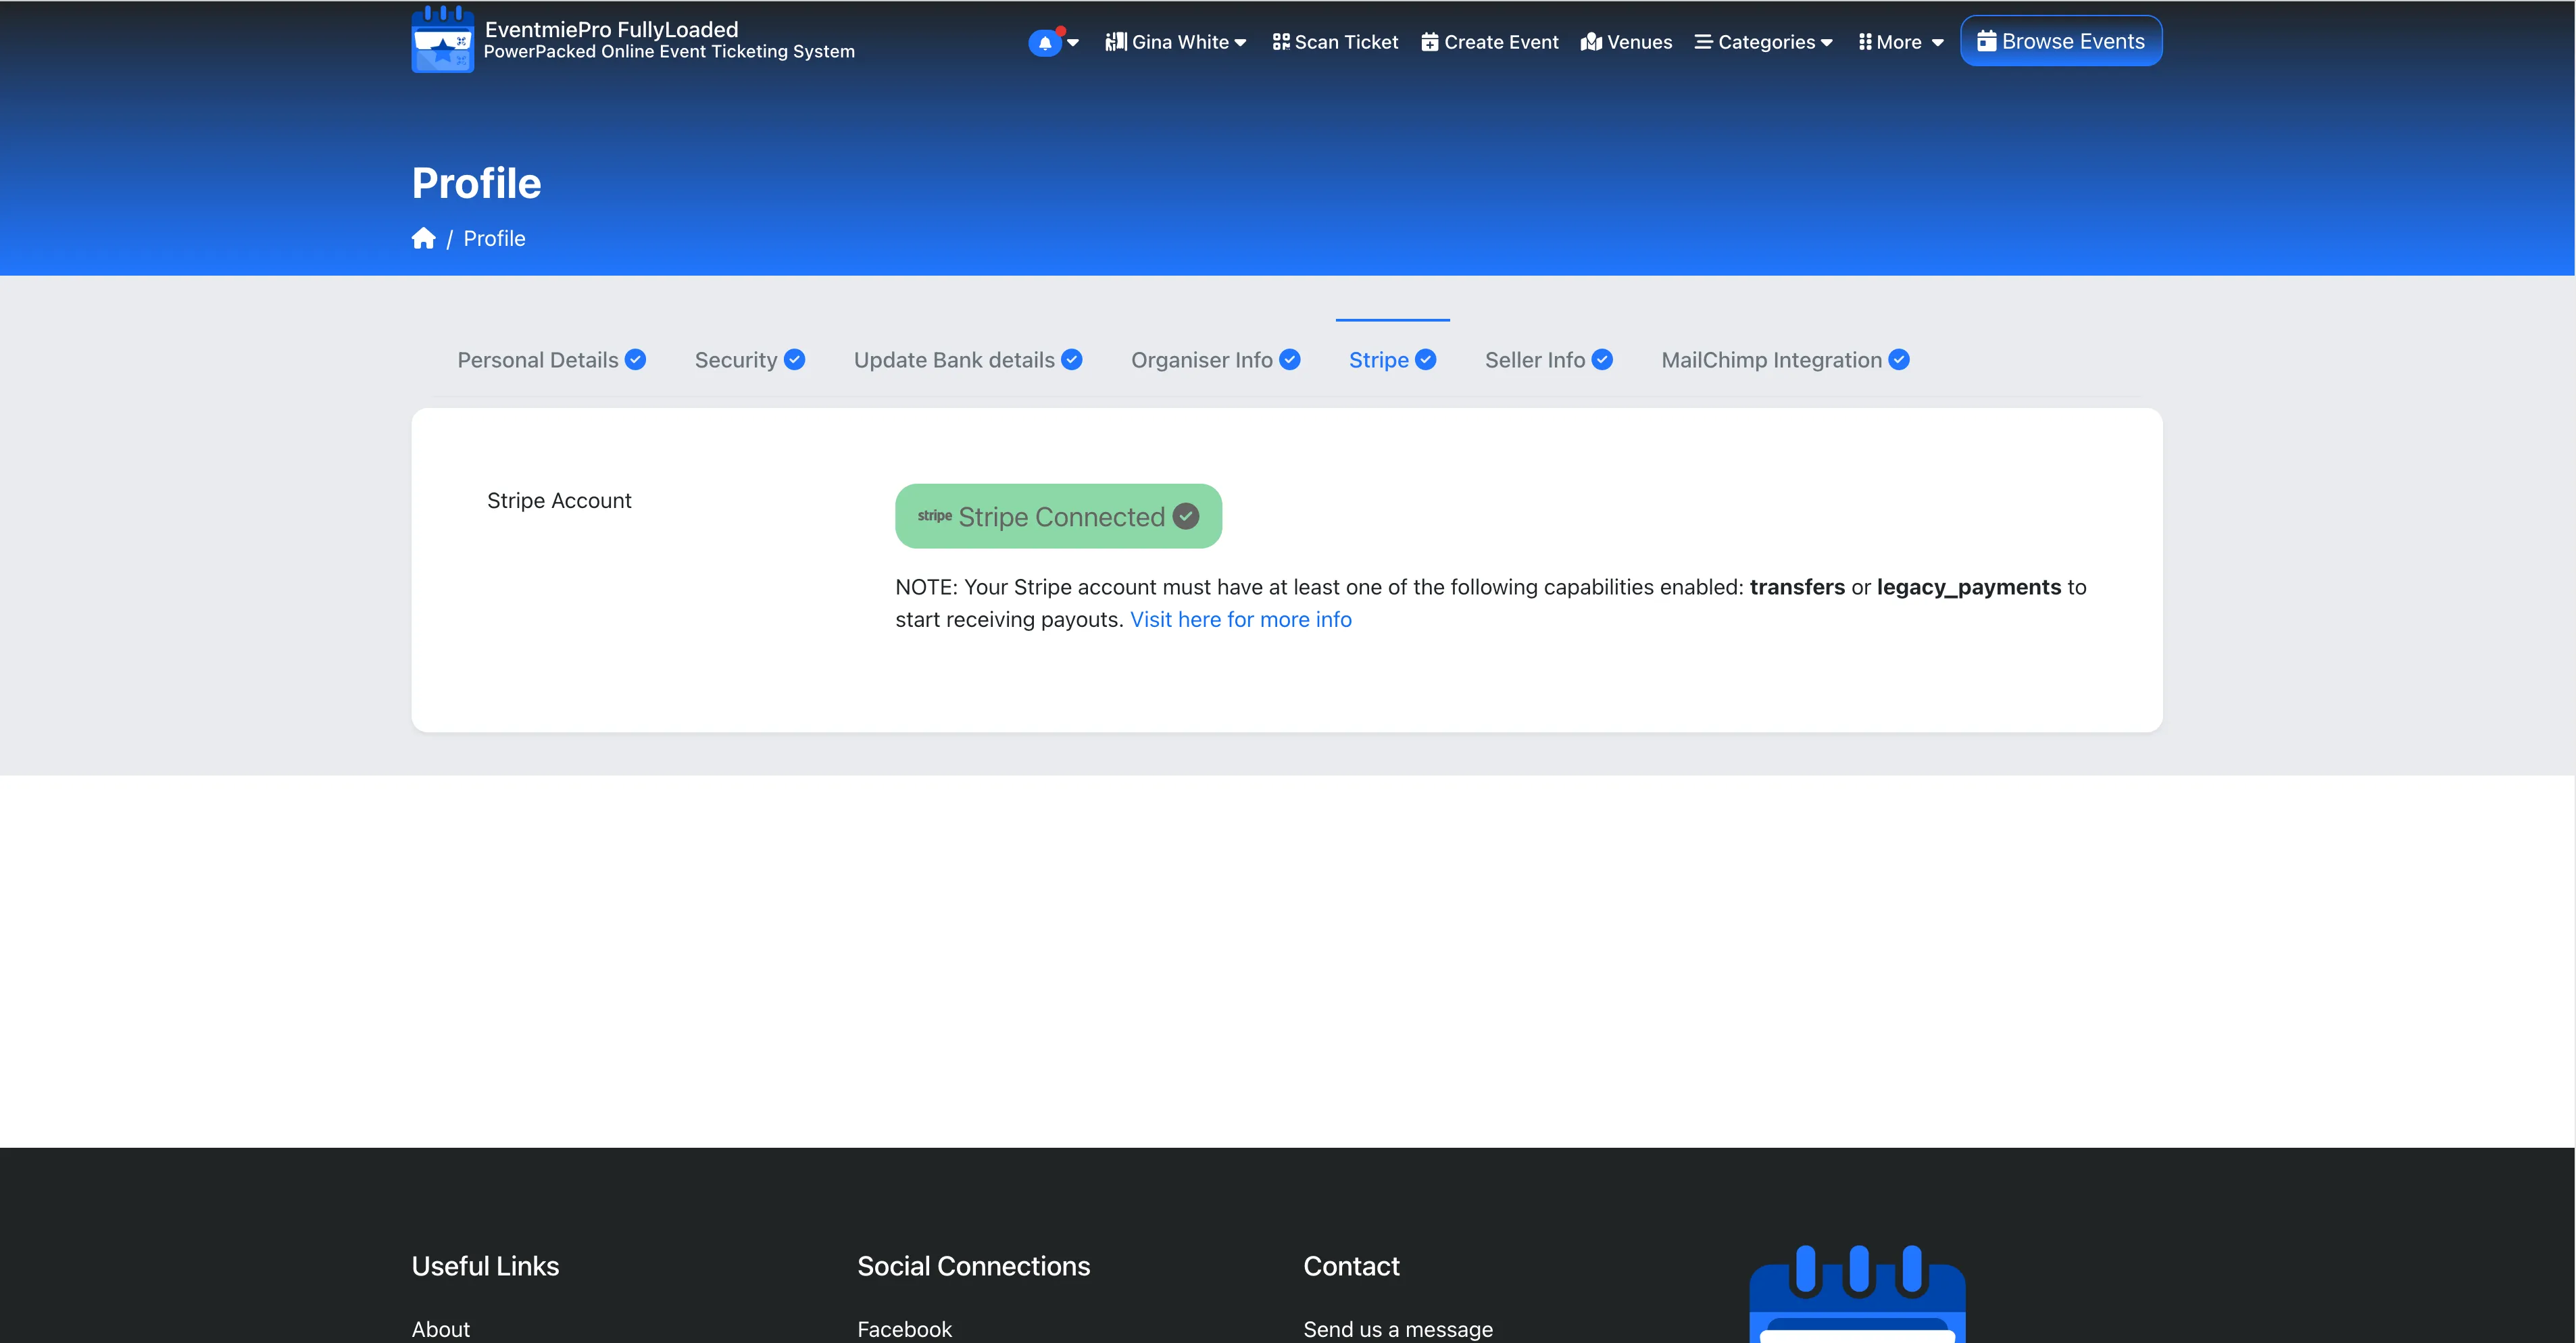Click the Stripe logo inside the green badge
The height and width of the screenshot is (1343, 2576).
click(x=934, y=516)
